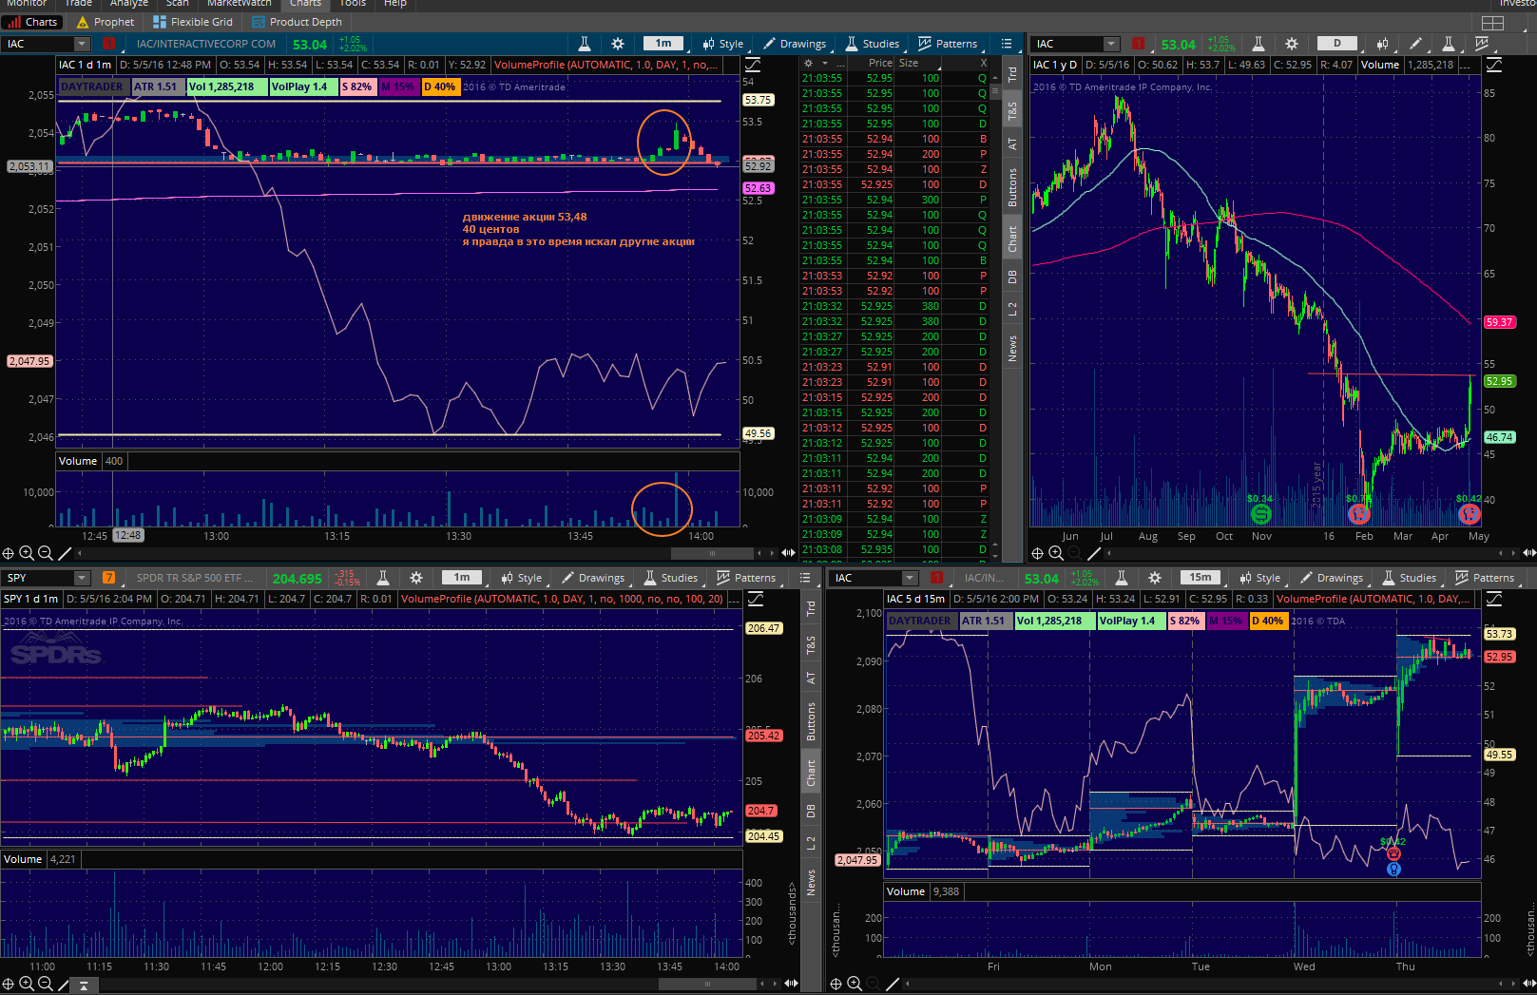Viewport: 1537px width, 995px height.
Task: Open settings gear in IAC daily chart
Action: (x=1292, y=44)
